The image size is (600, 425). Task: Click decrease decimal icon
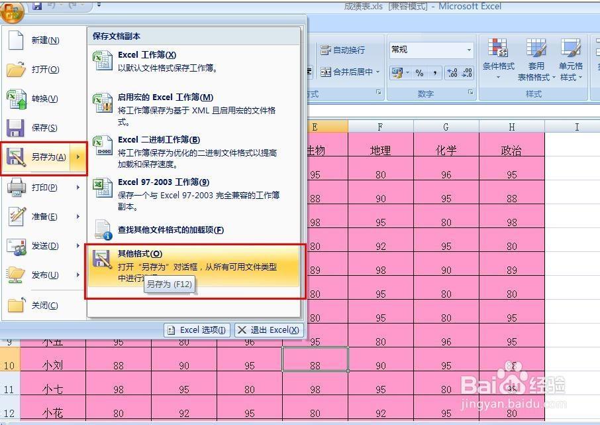pyautogui.click(x=468, y=73)
